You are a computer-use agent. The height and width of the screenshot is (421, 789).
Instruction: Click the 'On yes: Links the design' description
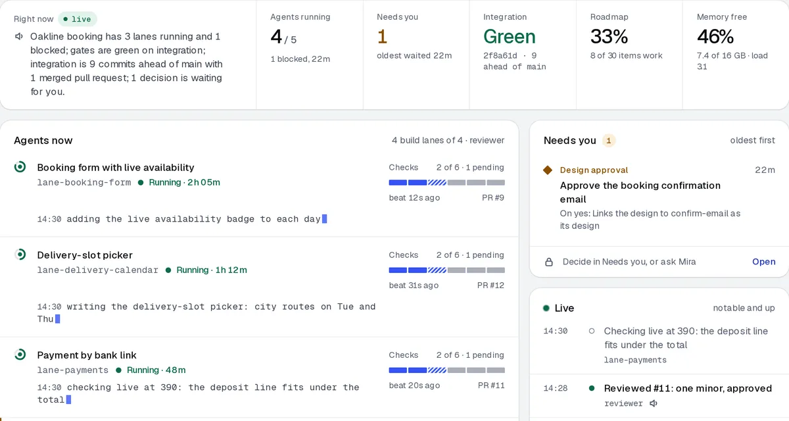point(650,219)
